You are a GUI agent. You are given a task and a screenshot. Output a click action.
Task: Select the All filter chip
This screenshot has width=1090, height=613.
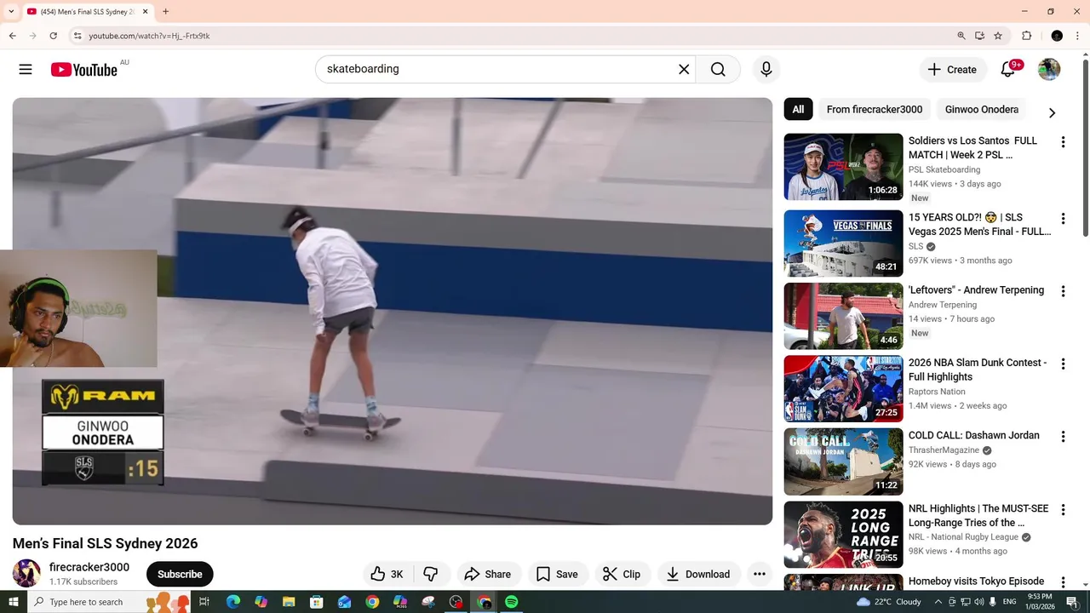click(798, 110)
